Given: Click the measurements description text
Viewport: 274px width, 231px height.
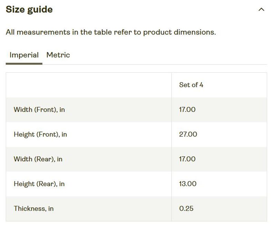Looking at the screenshot, I should 111,32.
